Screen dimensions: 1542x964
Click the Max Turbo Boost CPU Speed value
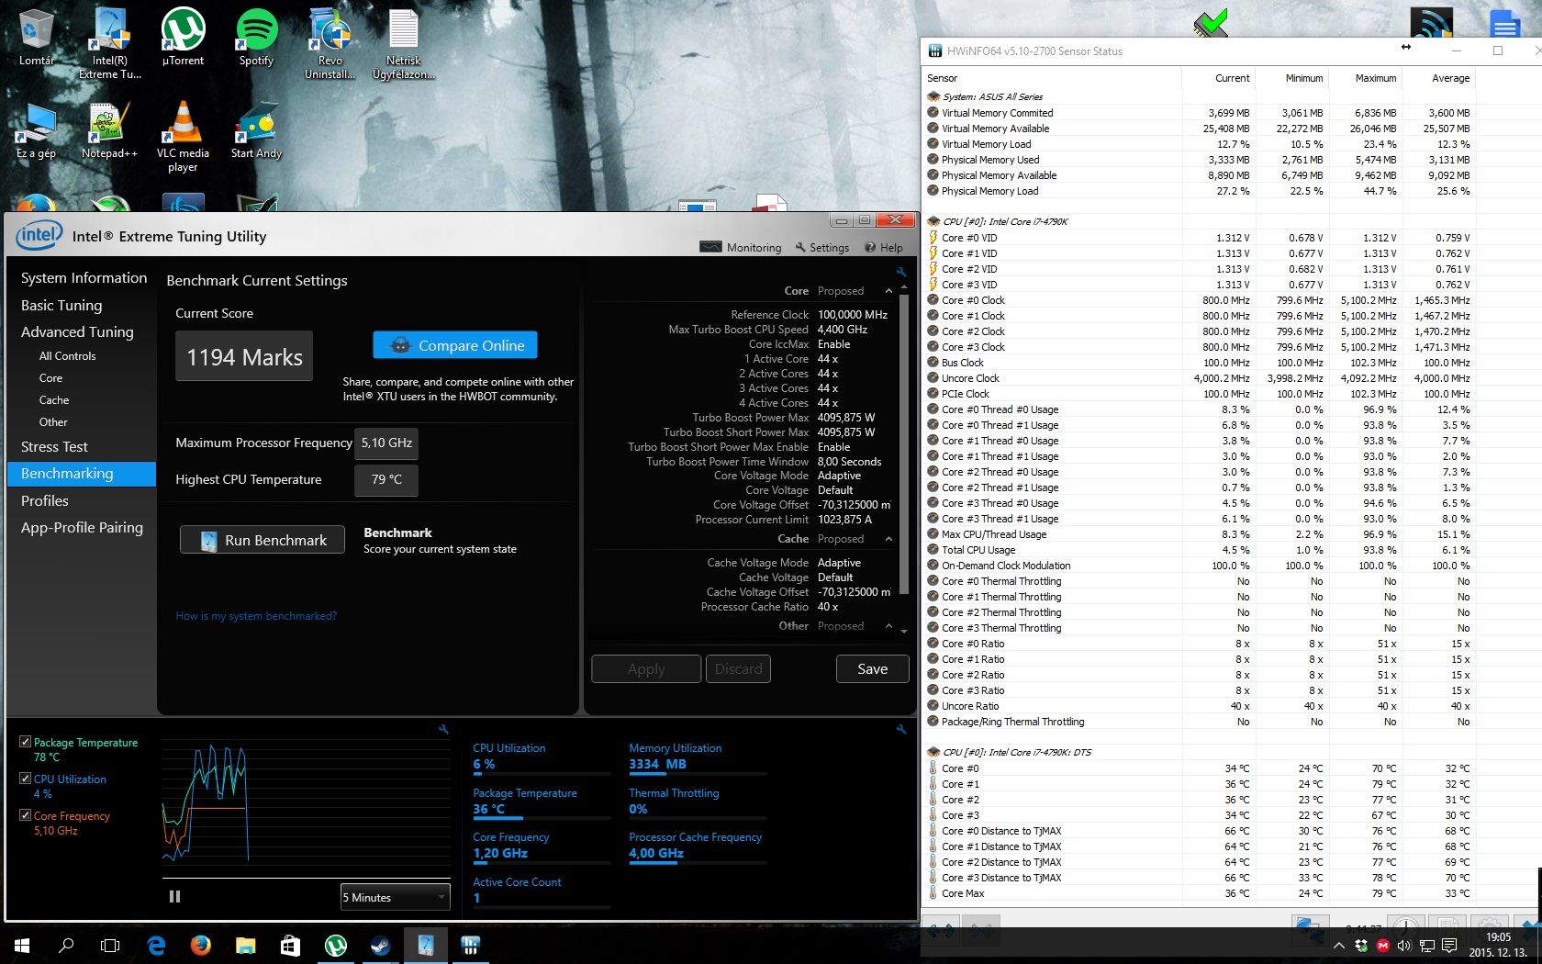(843, 329)
